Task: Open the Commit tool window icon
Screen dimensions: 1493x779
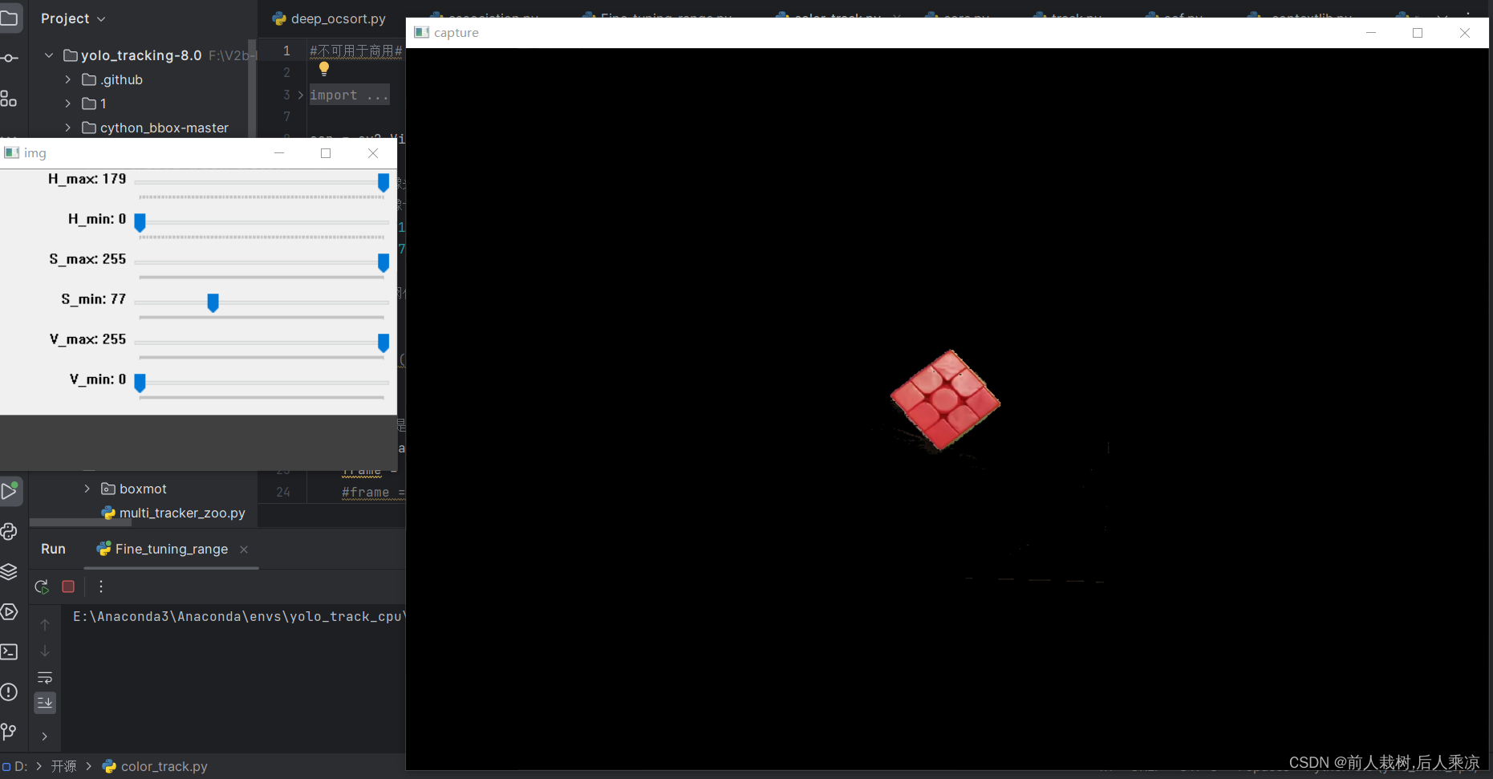Action: click(10, 58)
